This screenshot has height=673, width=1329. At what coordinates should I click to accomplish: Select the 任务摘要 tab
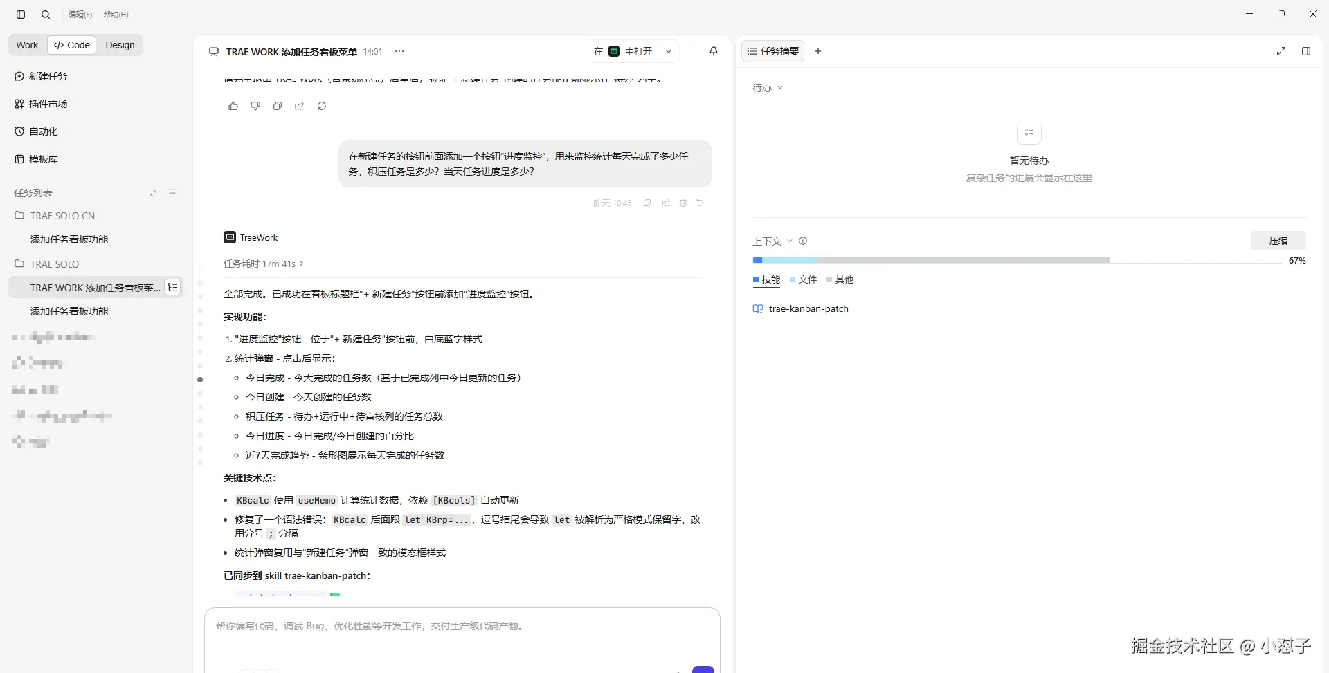click(x=773, y=51)
